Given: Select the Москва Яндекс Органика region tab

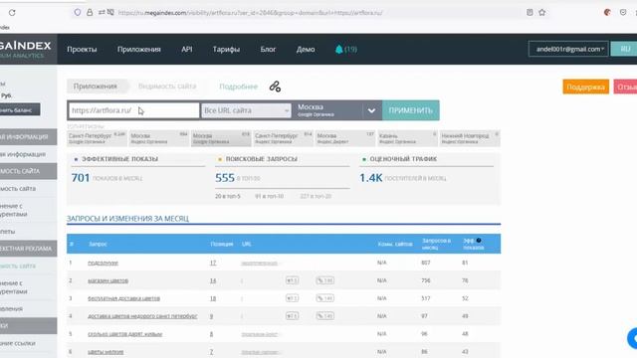Looking at the screenshot, I should tap(159, 138).
